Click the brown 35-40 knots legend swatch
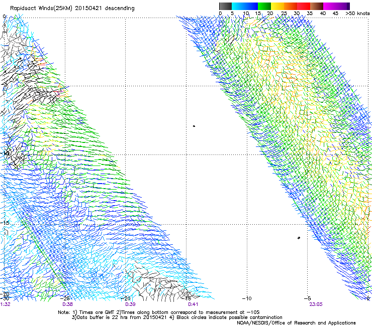372x326 pixels. 317,6
